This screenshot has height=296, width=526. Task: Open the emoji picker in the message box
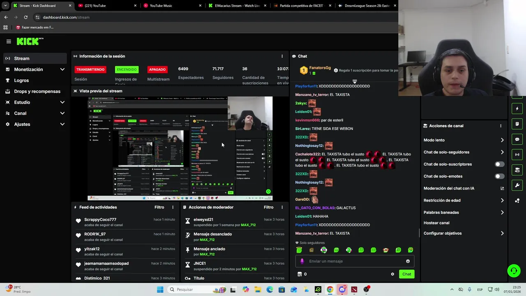coord(408,261)
